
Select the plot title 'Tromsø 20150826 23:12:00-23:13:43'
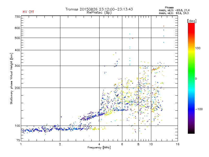[x=99, y=9]
